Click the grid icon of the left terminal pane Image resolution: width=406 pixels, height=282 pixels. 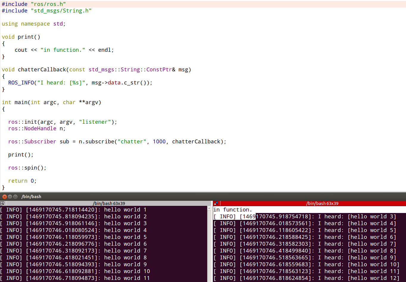[2, 203]
